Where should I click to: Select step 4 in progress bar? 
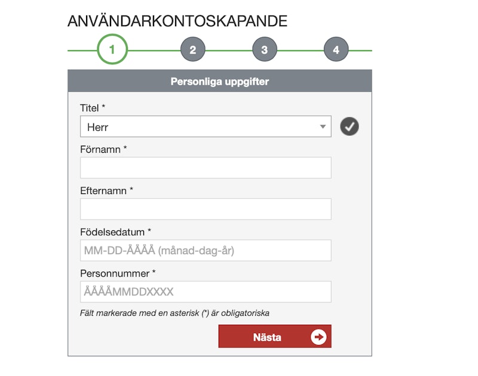[x=336, y=50]
